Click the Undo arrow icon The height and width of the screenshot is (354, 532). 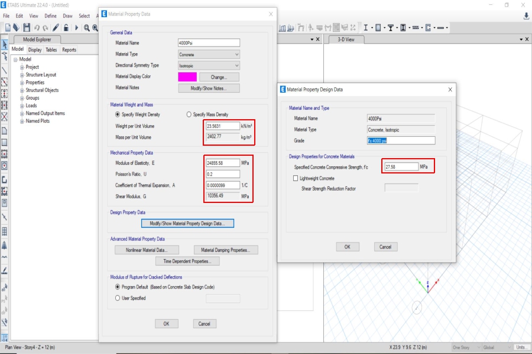37,28
